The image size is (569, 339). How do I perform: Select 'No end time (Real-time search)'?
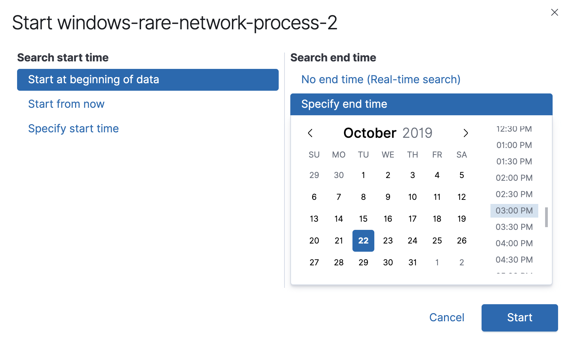tap(380, 79)
